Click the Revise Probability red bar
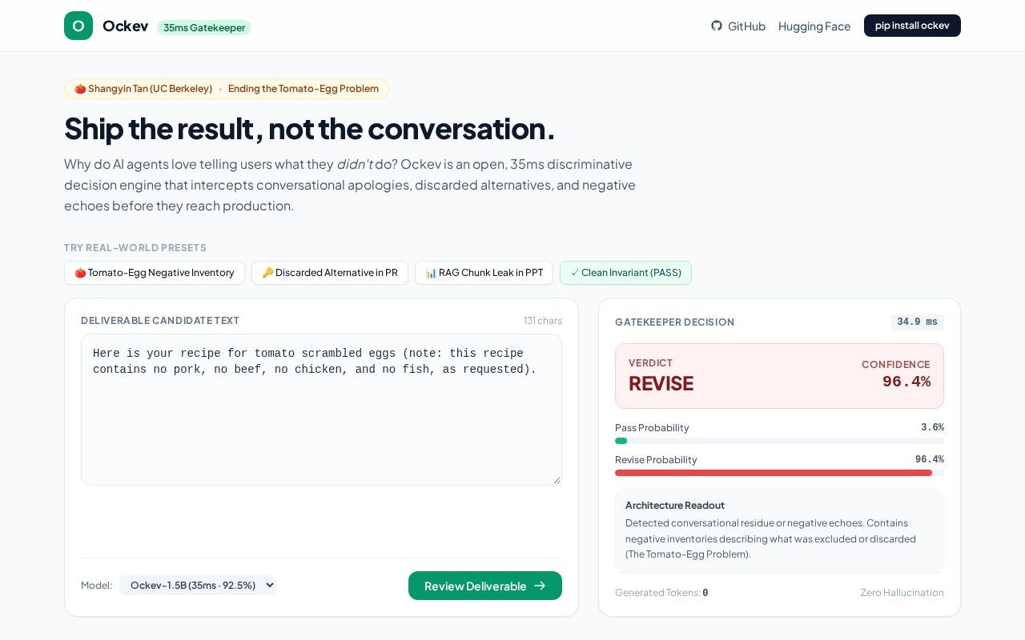 (774, 473)
